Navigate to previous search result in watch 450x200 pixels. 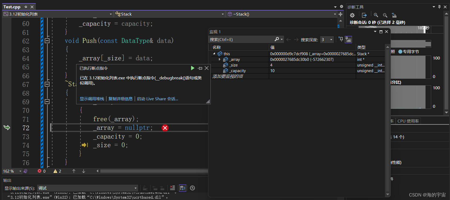[289, 40]
